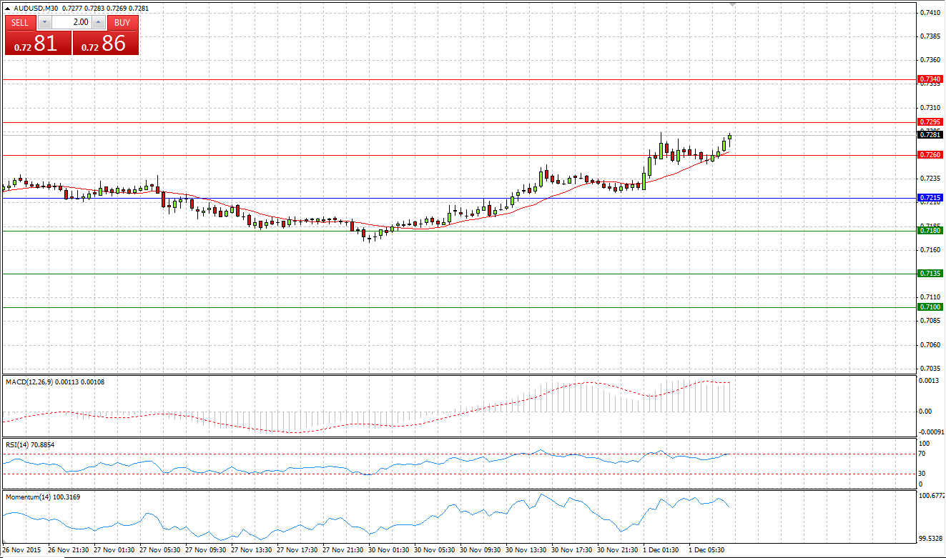Select the 0.7180 green price level label
This screenshot has height=558, width=946.
coord(930,230)
